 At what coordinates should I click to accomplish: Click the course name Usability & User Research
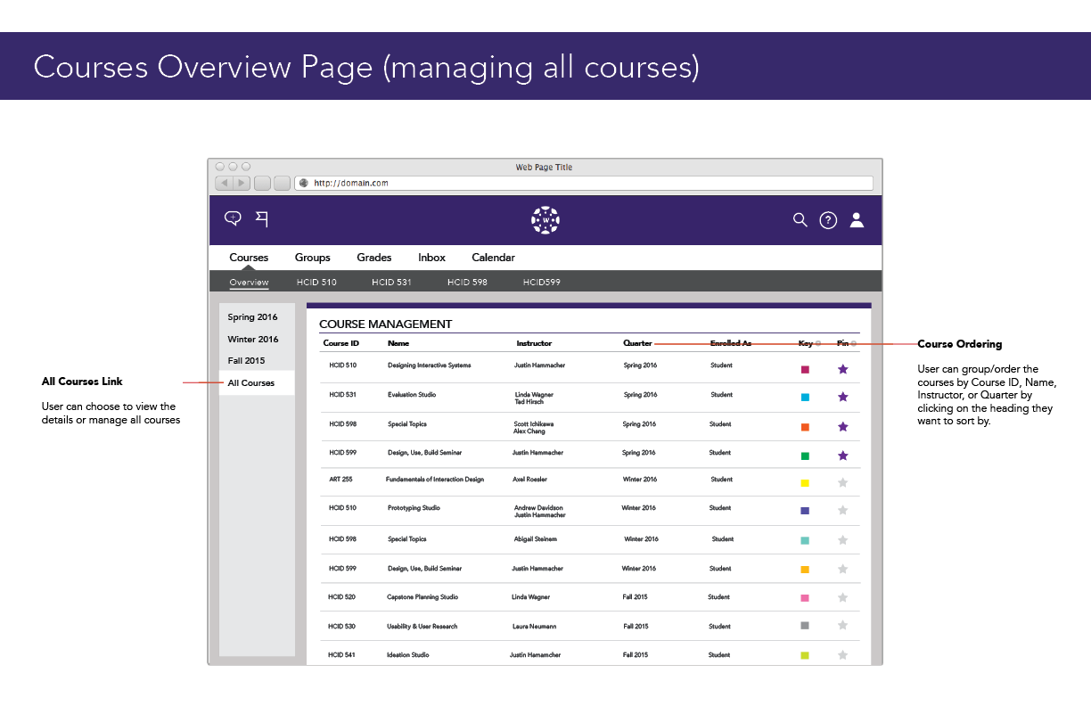[422, 627]
